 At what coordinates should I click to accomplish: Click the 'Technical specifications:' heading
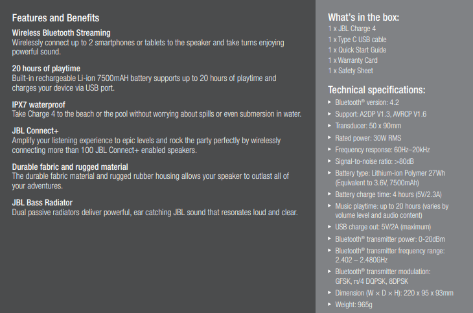click(x=376, y=90)
